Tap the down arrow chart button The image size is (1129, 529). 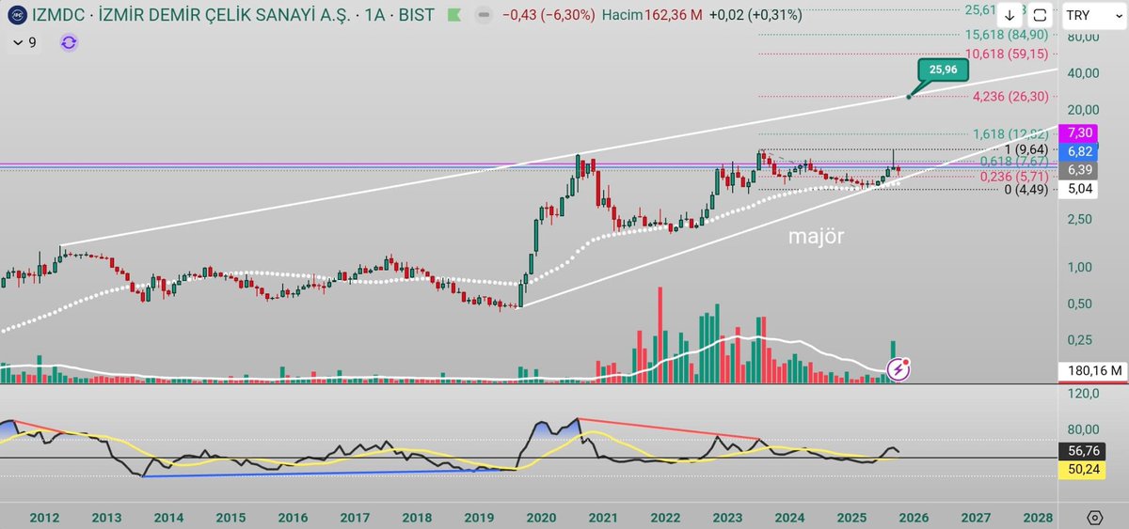pyautogui.click(x=1010, y=16)
